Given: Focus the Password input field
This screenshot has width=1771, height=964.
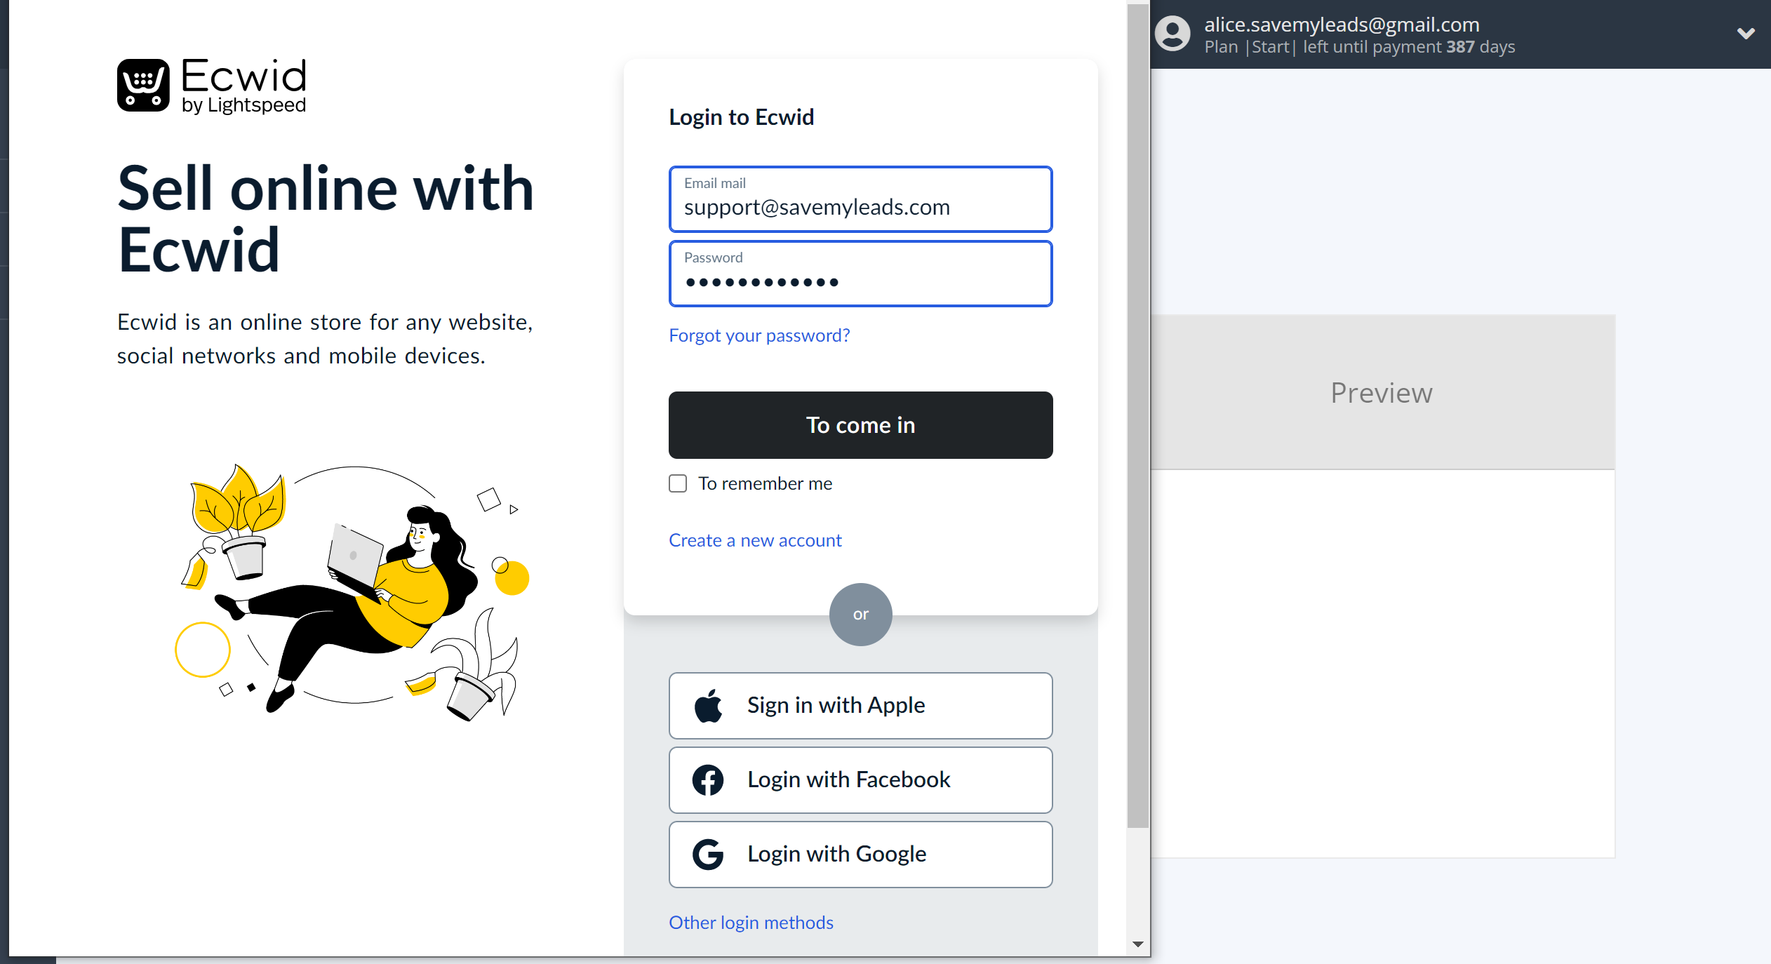Looking at the screenshot, I should [860, 274].
